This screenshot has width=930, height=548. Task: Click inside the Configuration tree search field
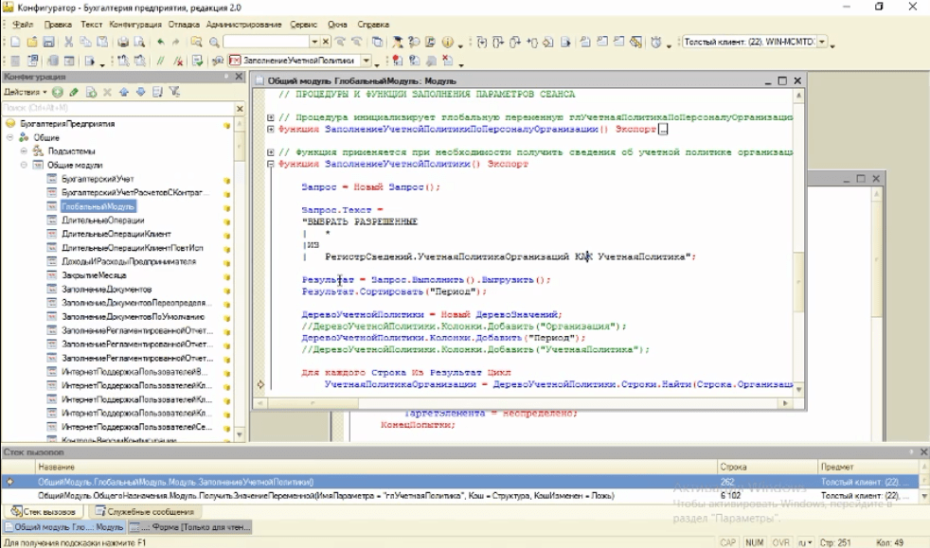coord(118,109)
